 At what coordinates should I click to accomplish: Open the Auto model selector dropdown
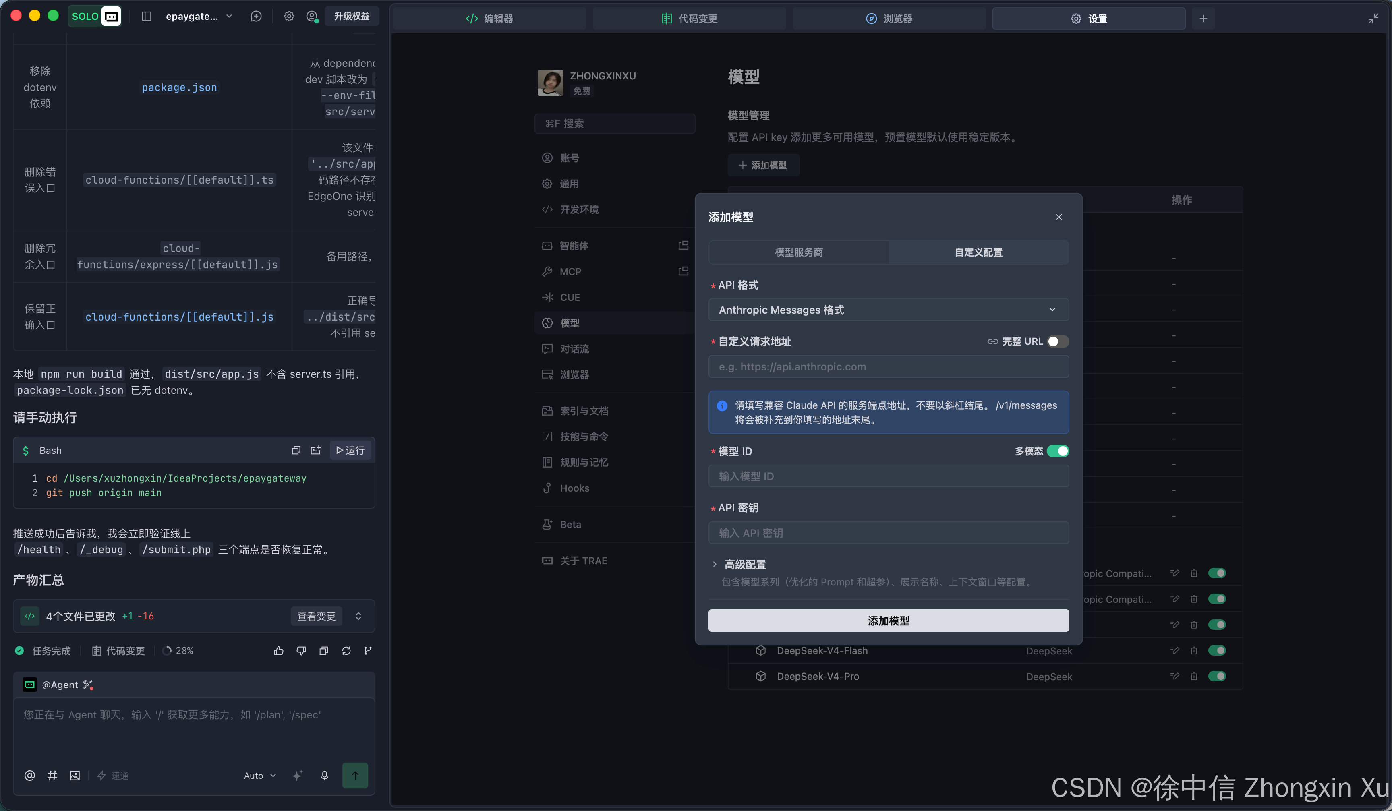[x=260, y=776]
